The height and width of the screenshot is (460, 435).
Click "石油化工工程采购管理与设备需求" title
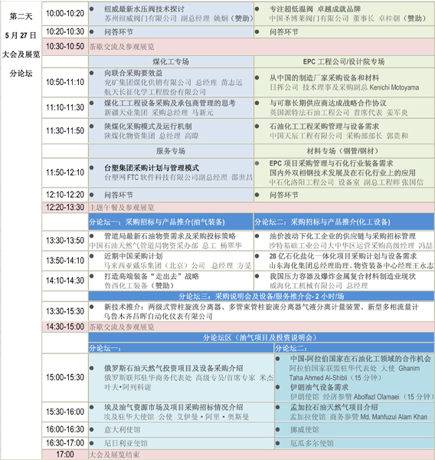coord(324,127)
